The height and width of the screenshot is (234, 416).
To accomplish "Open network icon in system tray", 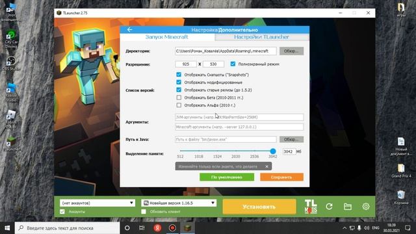I will [x=352, y=228].
